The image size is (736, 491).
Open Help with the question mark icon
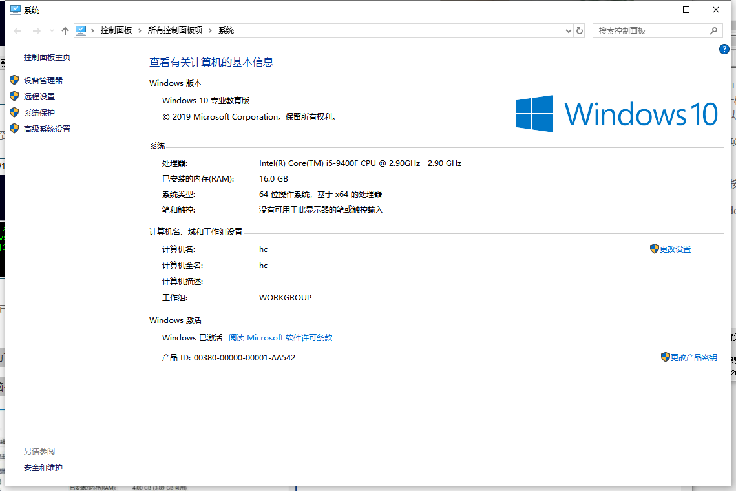[x=724, y=50]
